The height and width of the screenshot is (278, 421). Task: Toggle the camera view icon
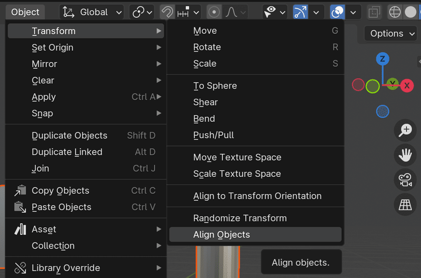(x=405, y=180)
